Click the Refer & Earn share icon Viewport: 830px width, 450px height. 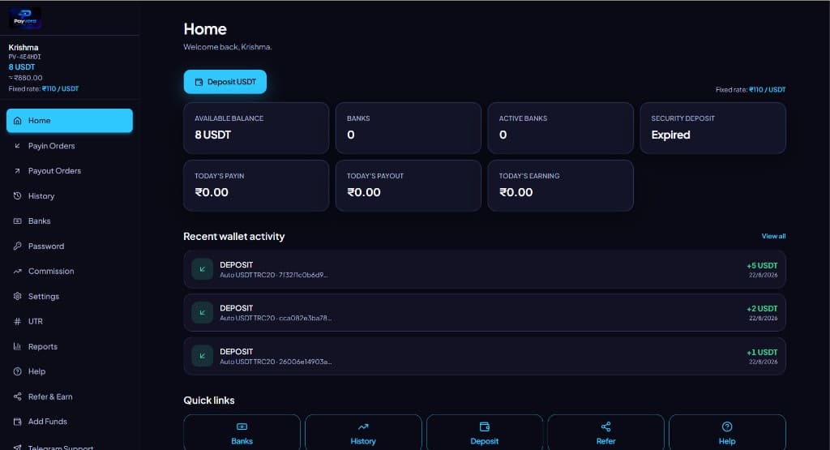click(x=18, y=396)
